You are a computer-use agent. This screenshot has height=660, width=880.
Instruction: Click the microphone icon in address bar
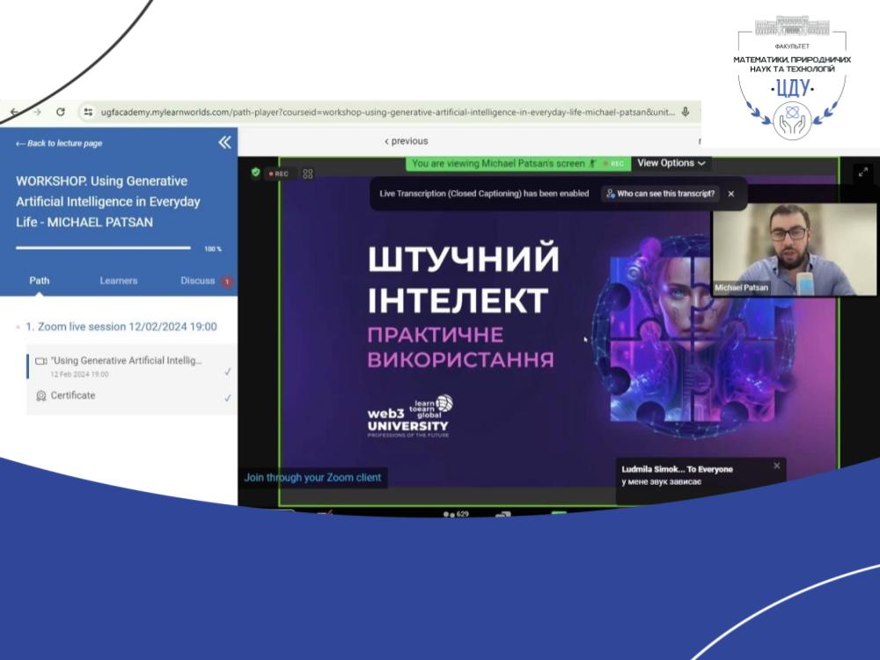pyautogui.click(x=685, y=112)
